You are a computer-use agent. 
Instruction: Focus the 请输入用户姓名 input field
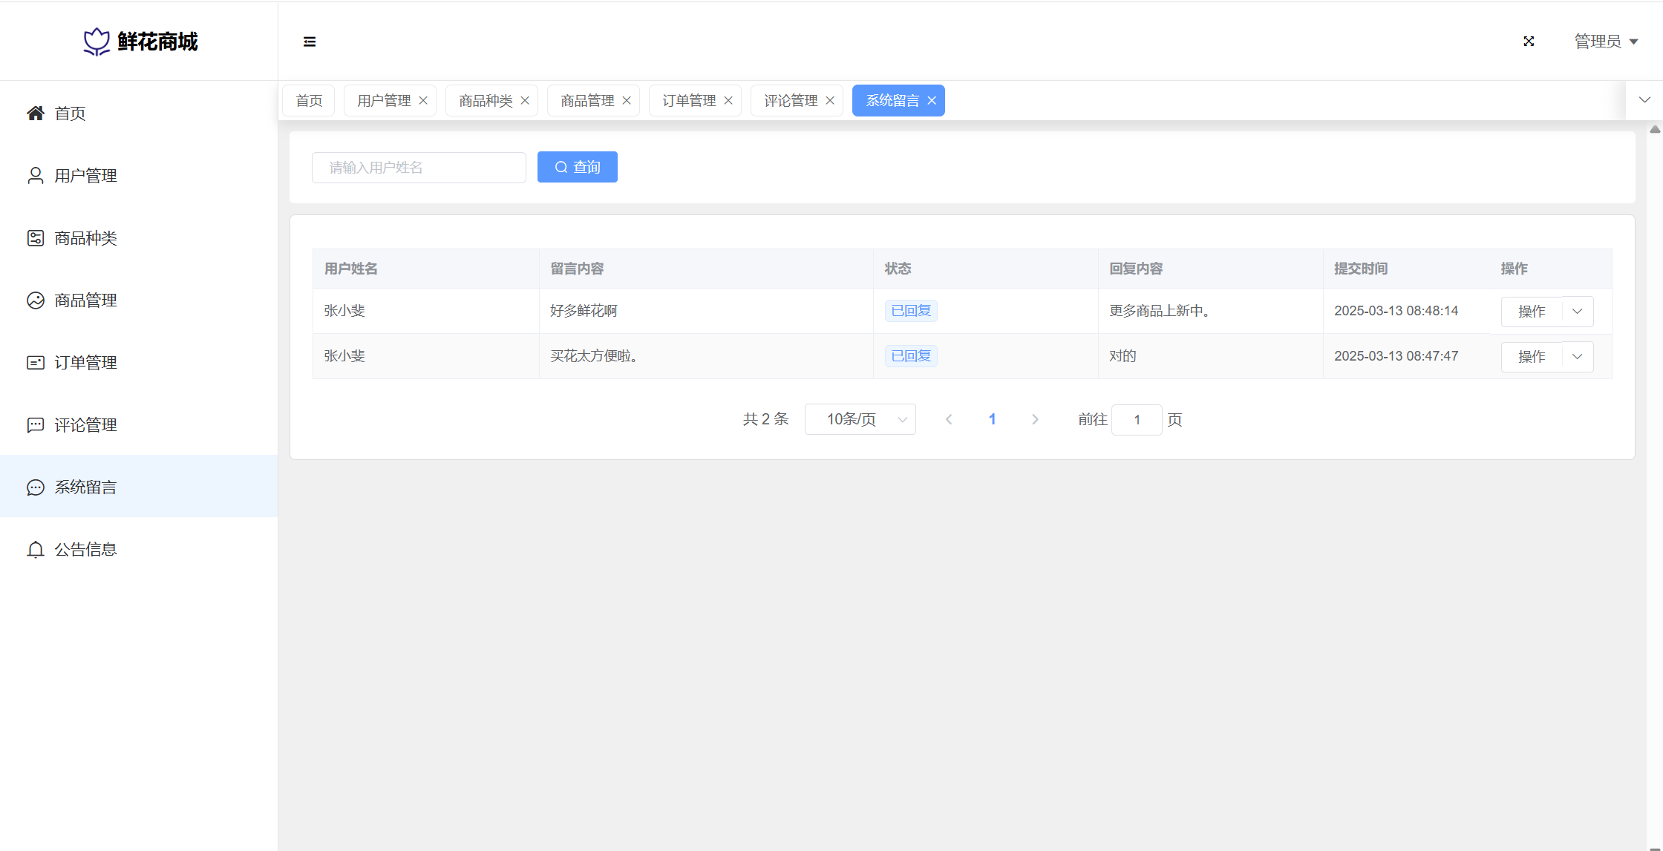(x=419, y=167)
